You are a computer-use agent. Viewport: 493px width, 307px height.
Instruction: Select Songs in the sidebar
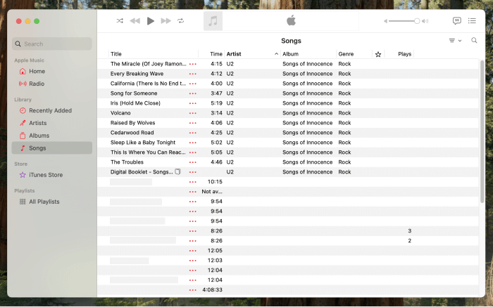tap(52, 148)
